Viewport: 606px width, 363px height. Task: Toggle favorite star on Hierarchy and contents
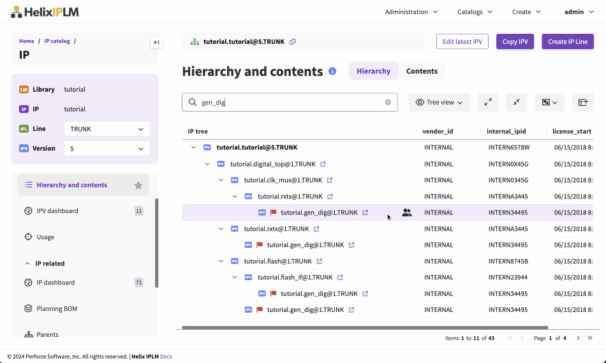[x=138, y=186]
